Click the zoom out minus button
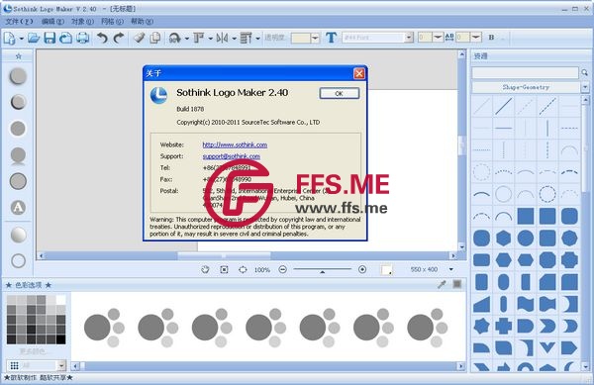594x385 pixels. coord(282,269)
